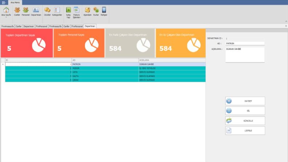Viewport: 288px width, 162px height.
Task: Click pie chart in En Fazla Çalışanı card
Action: point(143,45)
